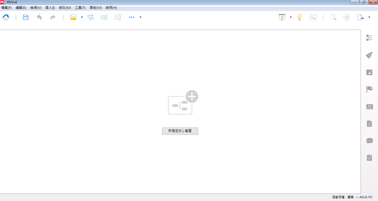378x201 pixels.
Task: Open the Gantt chart view icon
Action: [313, 17]
